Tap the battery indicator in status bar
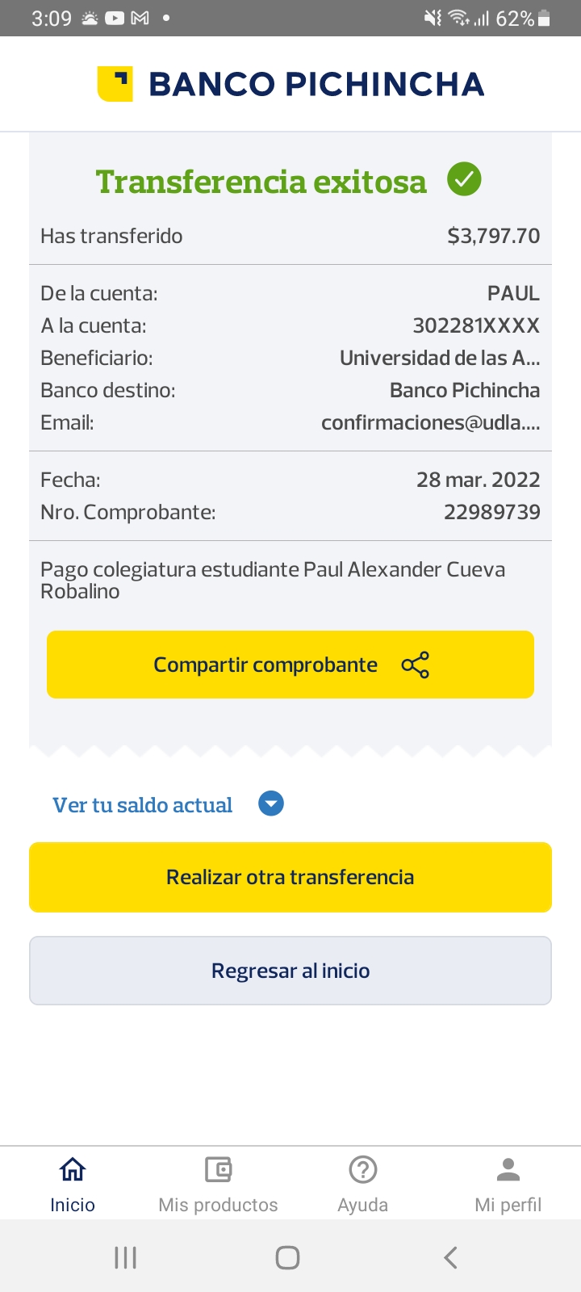The image size is (581, 1292). pyautogui.click(x=544, y=19)
